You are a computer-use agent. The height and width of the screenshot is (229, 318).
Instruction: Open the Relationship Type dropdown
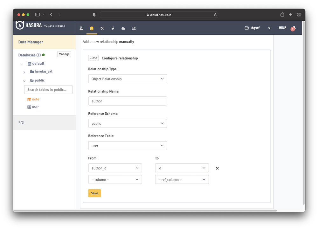pyautogui.click(x=127, y=79)
